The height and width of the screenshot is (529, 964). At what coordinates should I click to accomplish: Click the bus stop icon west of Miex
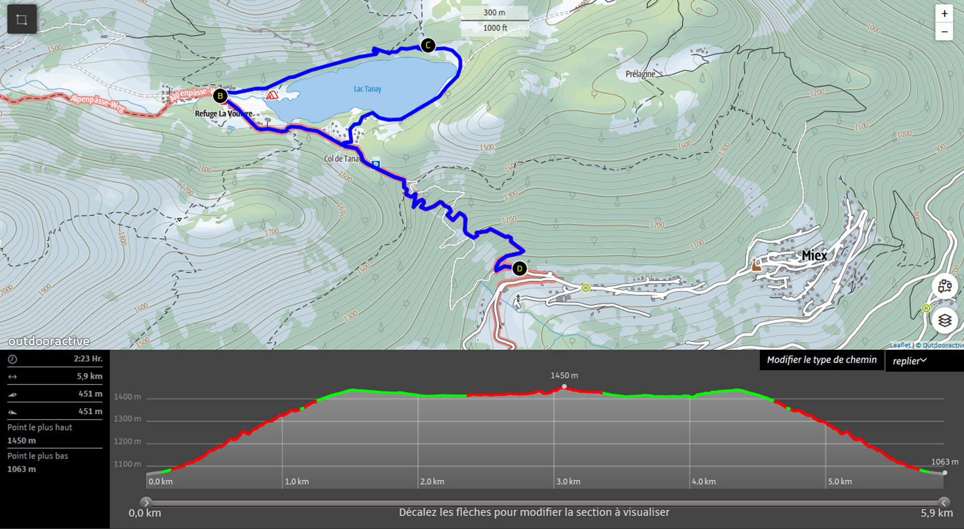point(585,288)
